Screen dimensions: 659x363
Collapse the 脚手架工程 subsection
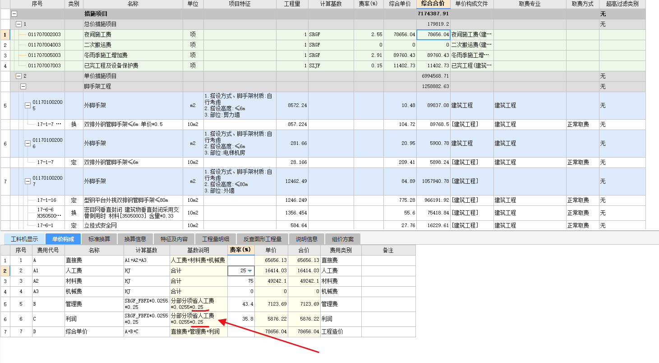coord(23,86)
